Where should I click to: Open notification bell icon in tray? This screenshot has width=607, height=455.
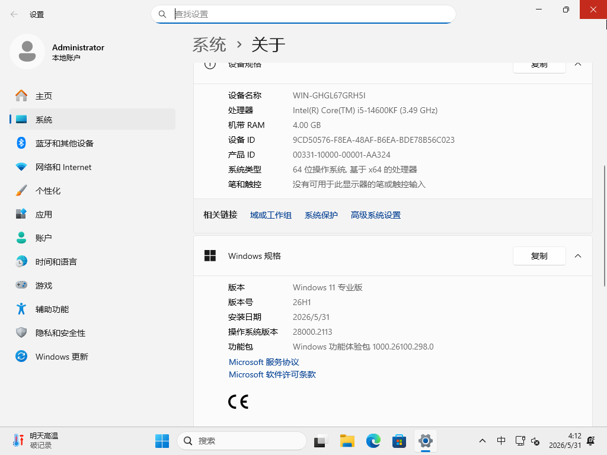coord(591,441)
